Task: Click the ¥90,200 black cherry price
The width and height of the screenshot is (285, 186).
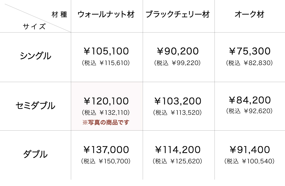Action: (x=178, y=51)
